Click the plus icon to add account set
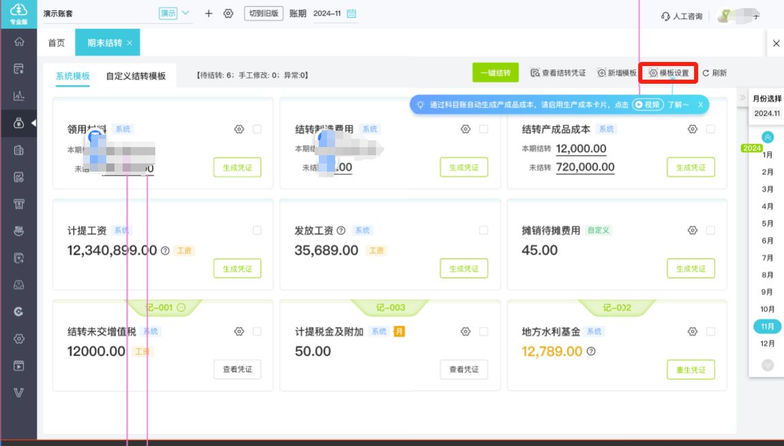784x446 pixels. coord(208,14)
